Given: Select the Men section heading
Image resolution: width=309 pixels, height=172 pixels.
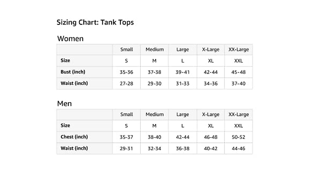Looking at the screenshot, I should (x=64, y=104).
